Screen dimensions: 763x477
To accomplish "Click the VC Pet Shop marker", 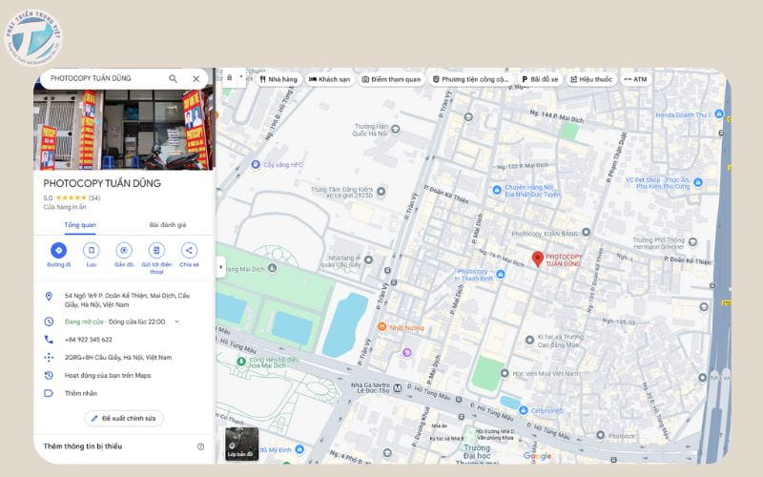I will click(x=698, y=182).
